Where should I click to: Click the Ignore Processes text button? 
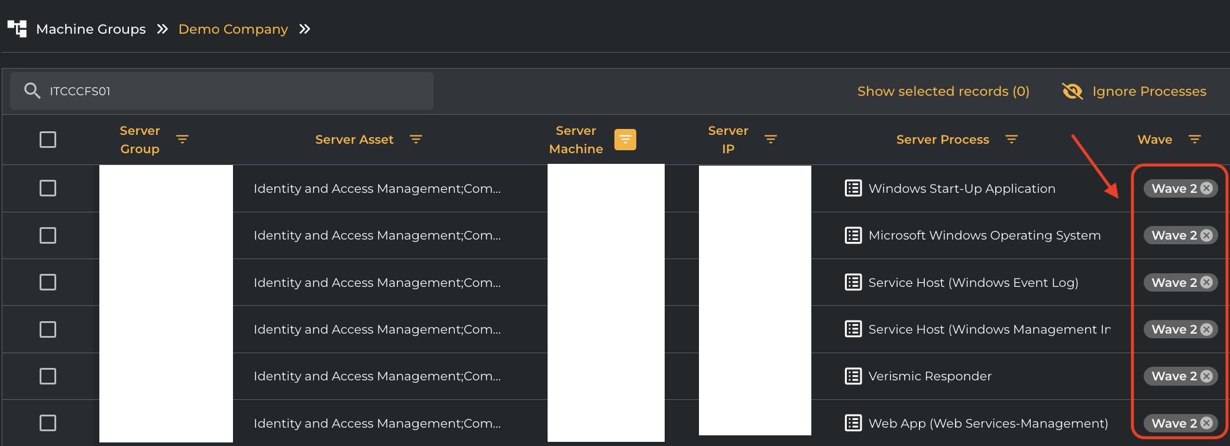[1149, 91]
